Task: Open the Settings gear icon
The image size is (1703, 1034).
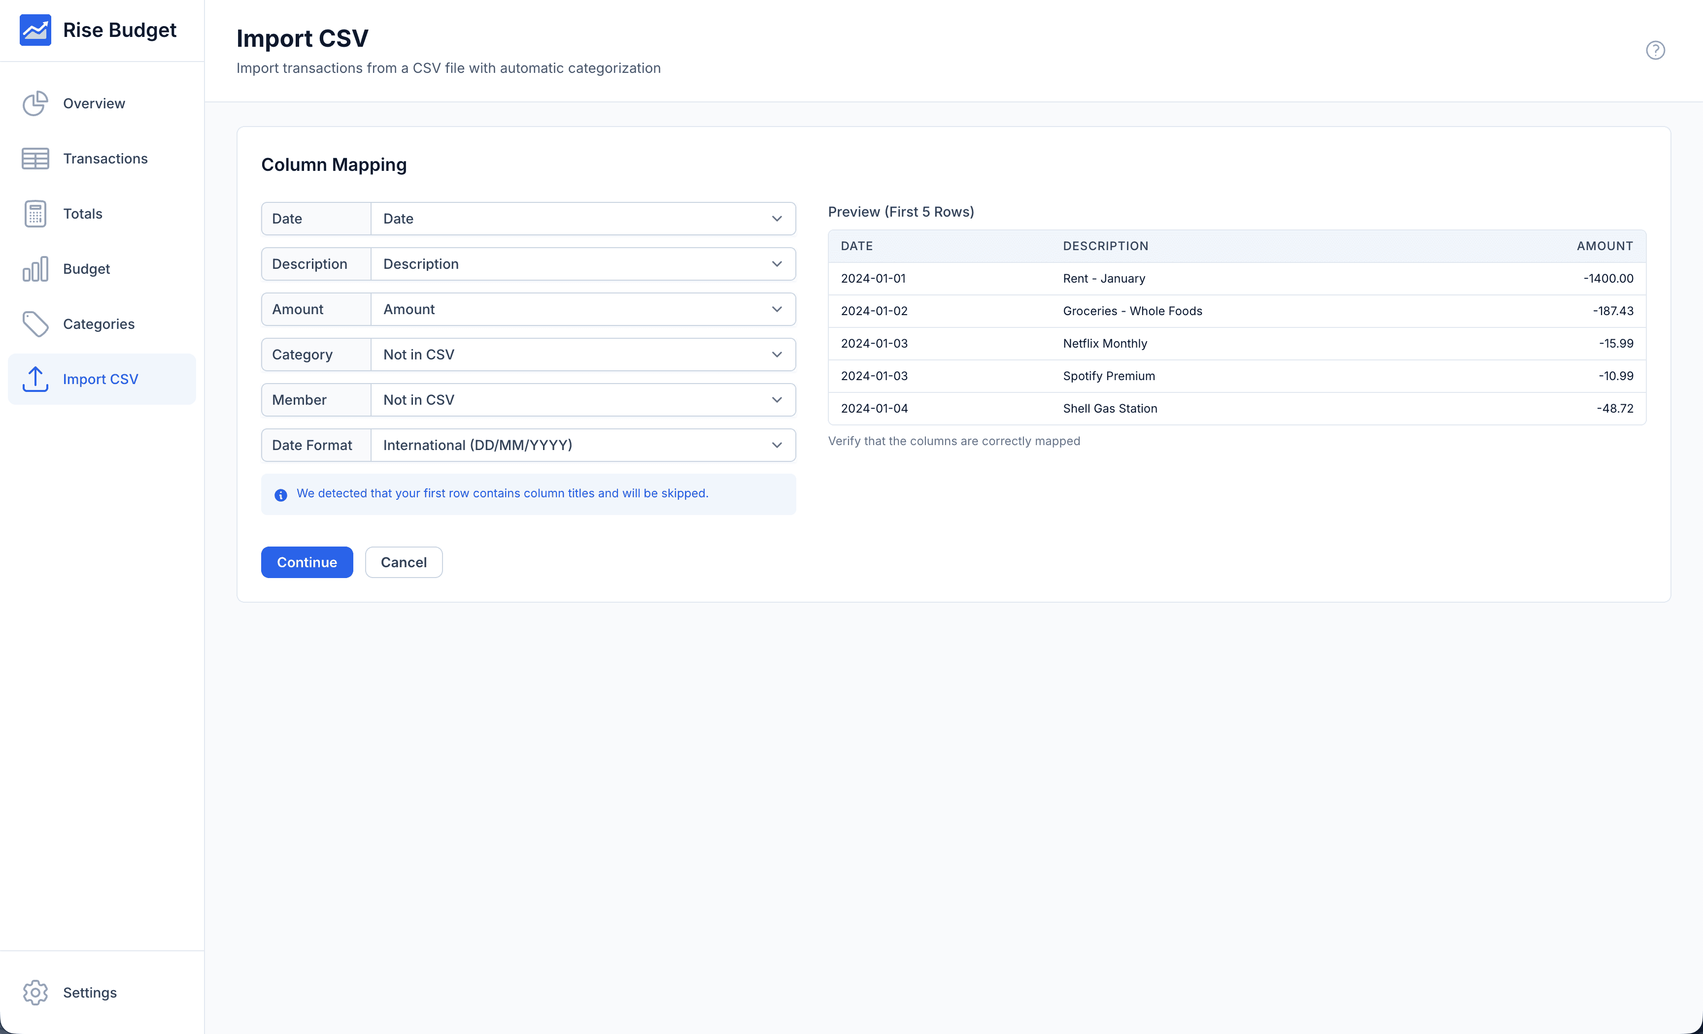Action: pos(36,992)
